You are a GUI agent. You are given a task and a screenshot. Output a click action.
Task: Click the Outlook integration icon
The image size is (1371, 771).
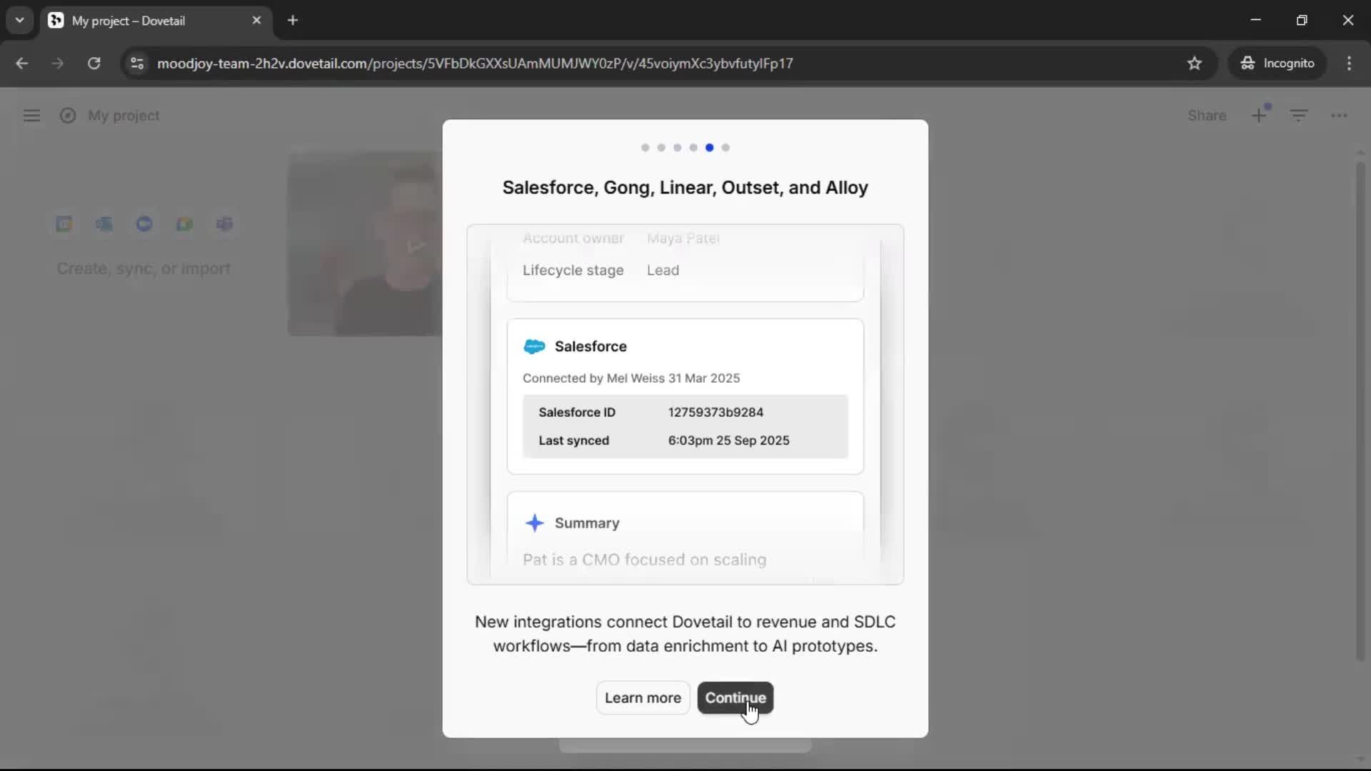point(104,224)
